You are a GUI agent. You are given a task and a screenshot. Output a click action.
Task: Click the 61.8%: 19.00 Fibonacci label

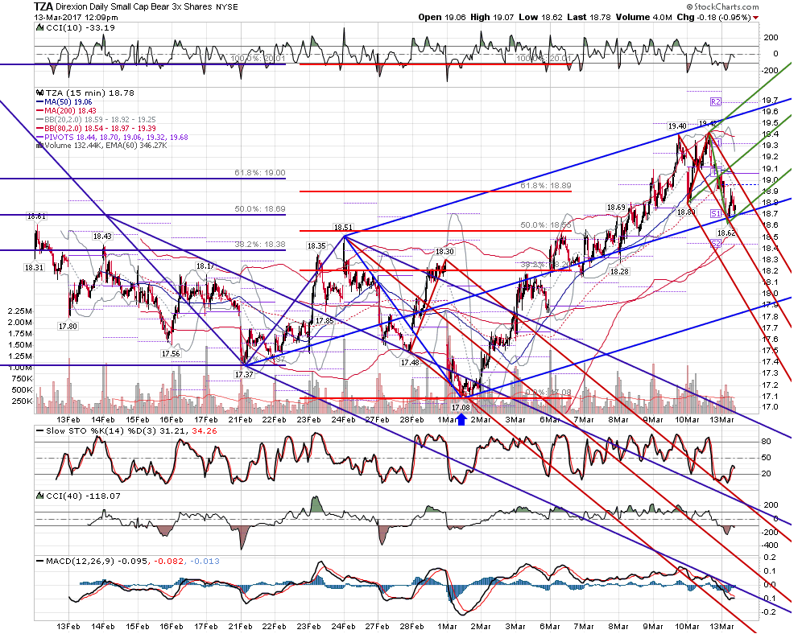pyautogui.click(x=260, y=173)
